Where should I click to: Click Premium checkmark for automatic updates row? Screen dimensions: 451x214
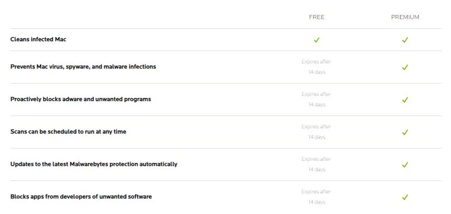click(x=405, y=165)
